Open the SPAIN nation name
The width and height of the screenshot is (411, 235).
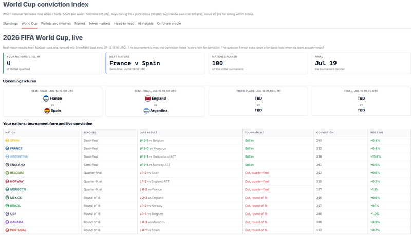[14, 140]
